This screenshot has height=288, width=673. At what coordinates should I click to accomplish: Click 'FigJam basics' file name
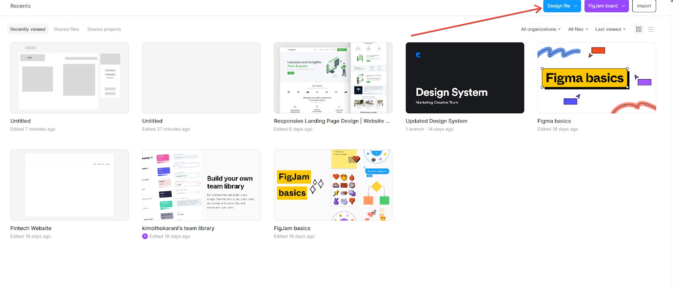(292, 228)
